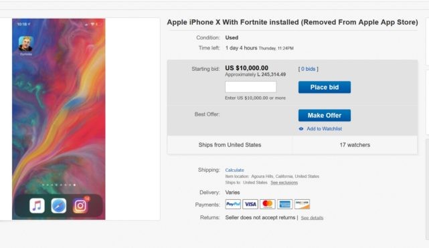Select the American Express card icon
The image size is (429, 248).
[284, 204]
